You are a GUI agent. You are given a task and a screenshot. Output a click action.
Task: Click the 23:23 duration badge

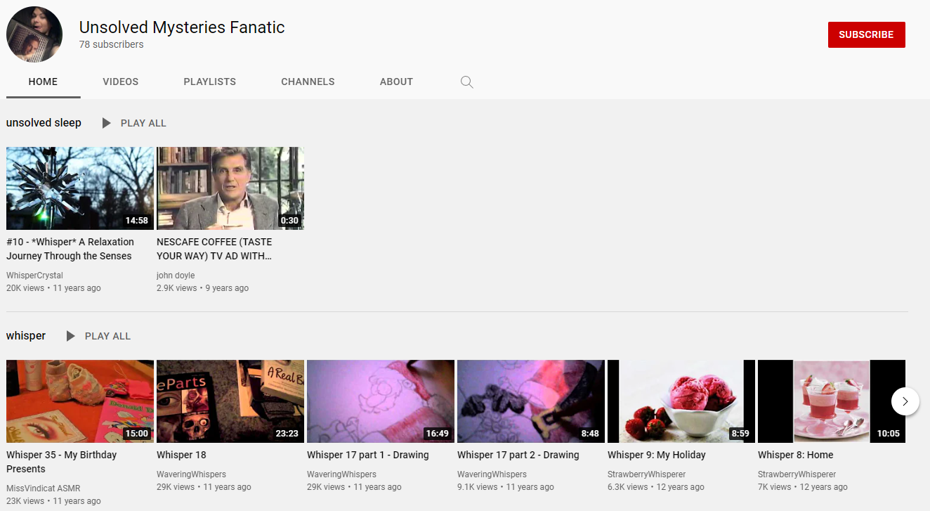tap(287, 434)
